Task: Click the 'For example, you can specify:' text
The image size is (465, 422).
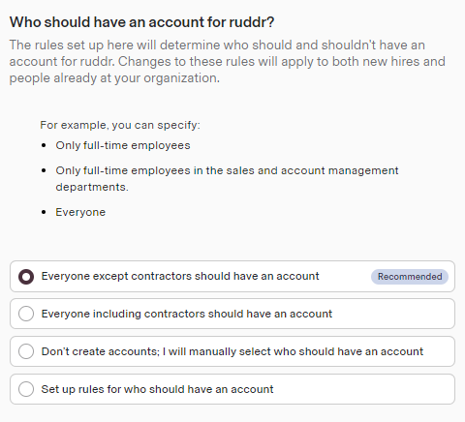Action: click(x=120, y=125)
